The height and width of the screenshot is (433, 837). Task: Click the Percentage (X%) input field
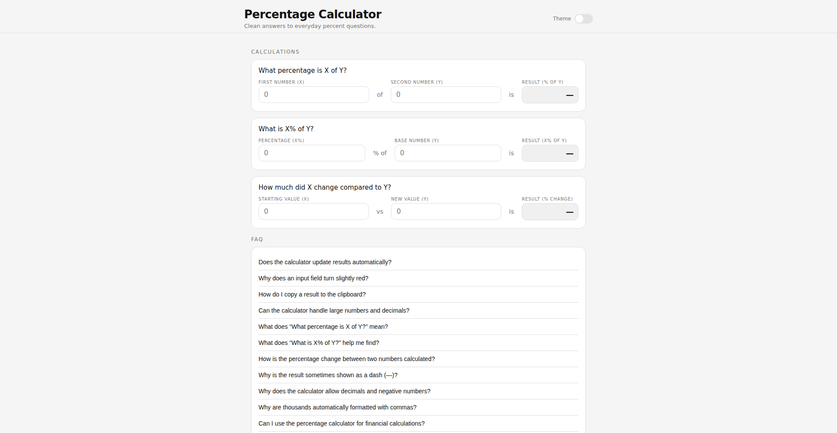(x=311, y=153)
